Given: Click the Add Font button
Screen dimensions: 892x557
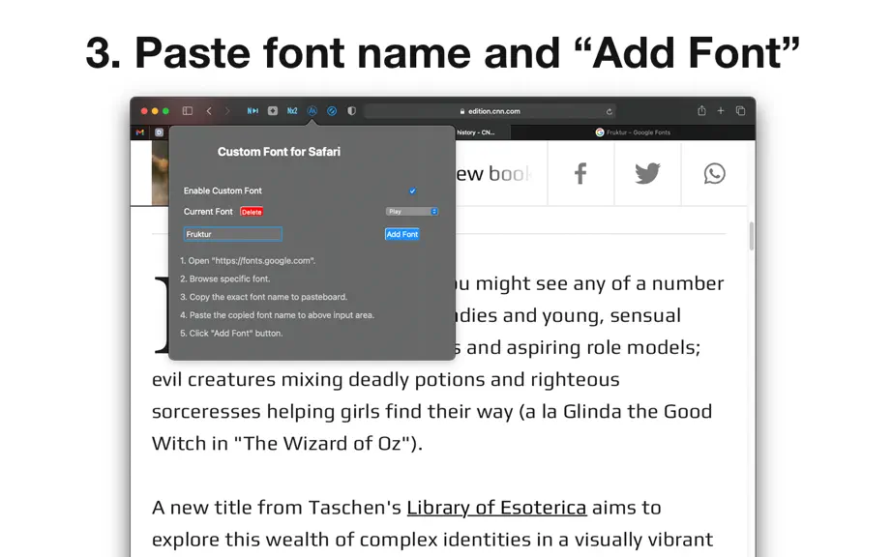Looking at the screenshot, I should (402, 234).
